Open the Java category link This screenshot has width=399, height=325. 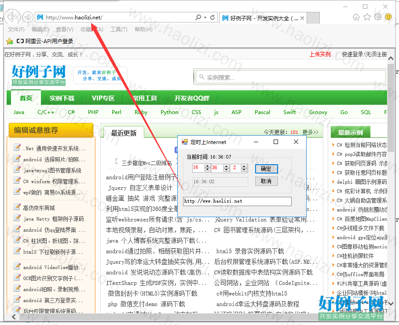[x=19, y=112]
